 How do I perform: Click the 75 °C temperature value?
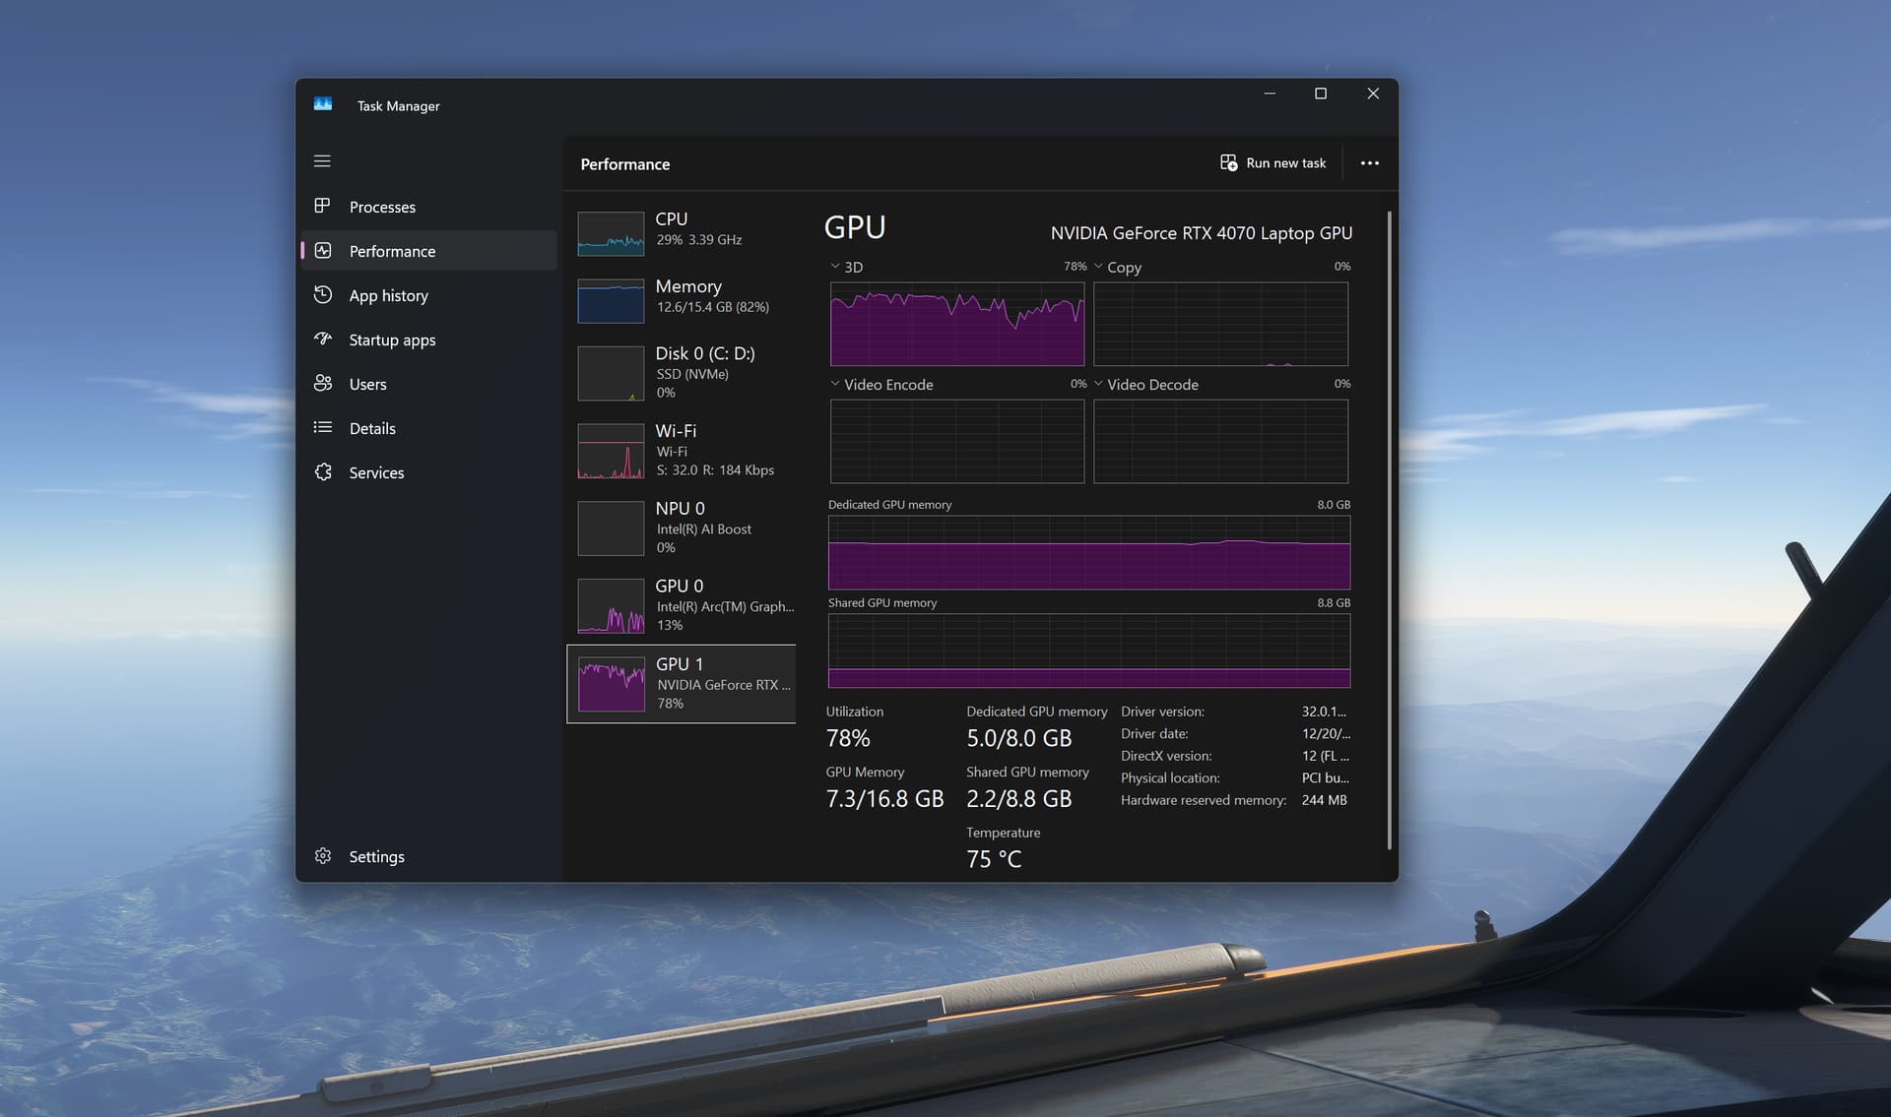994,859
